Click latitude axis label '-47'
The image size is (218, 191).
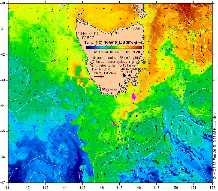2,182
